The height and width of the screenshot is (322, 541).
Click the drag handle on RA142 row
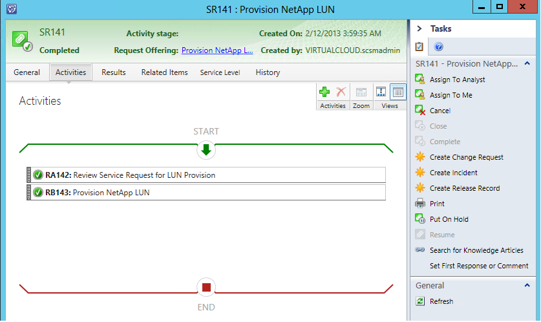[x=28, y=175]
